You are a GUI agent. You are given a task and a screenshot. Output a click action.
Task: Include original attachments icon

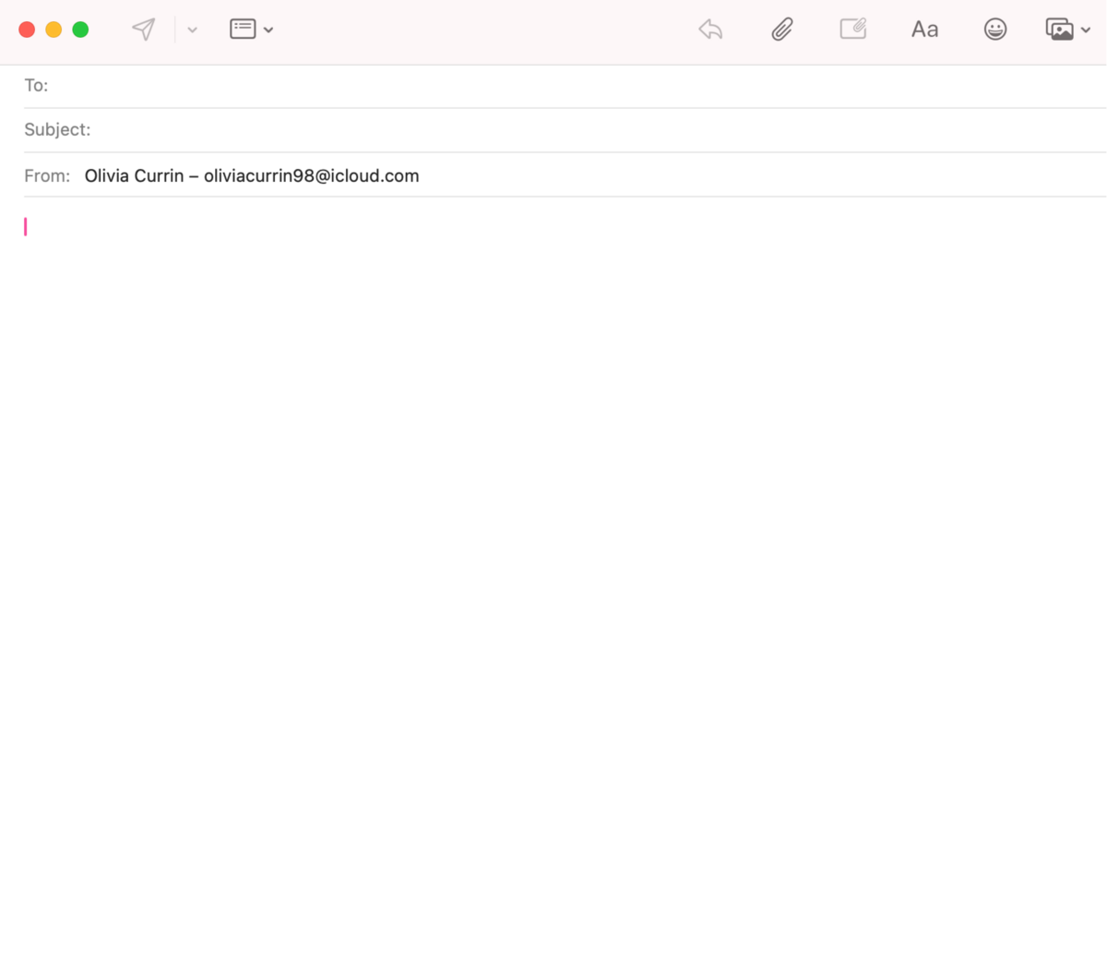[x=853, y=29]
